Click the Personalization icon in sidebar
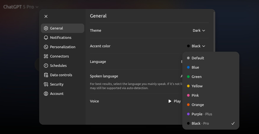 click(46, 47)
